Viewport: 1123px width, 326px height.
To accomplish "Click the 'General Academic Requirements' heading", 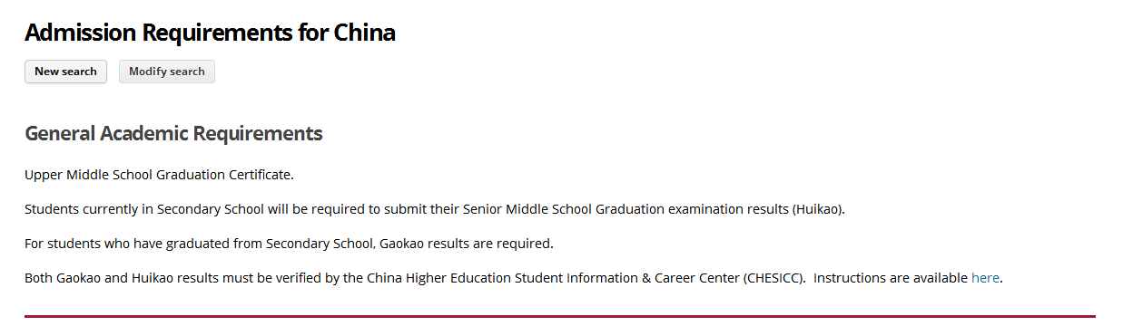I will [x=173, y=134].
